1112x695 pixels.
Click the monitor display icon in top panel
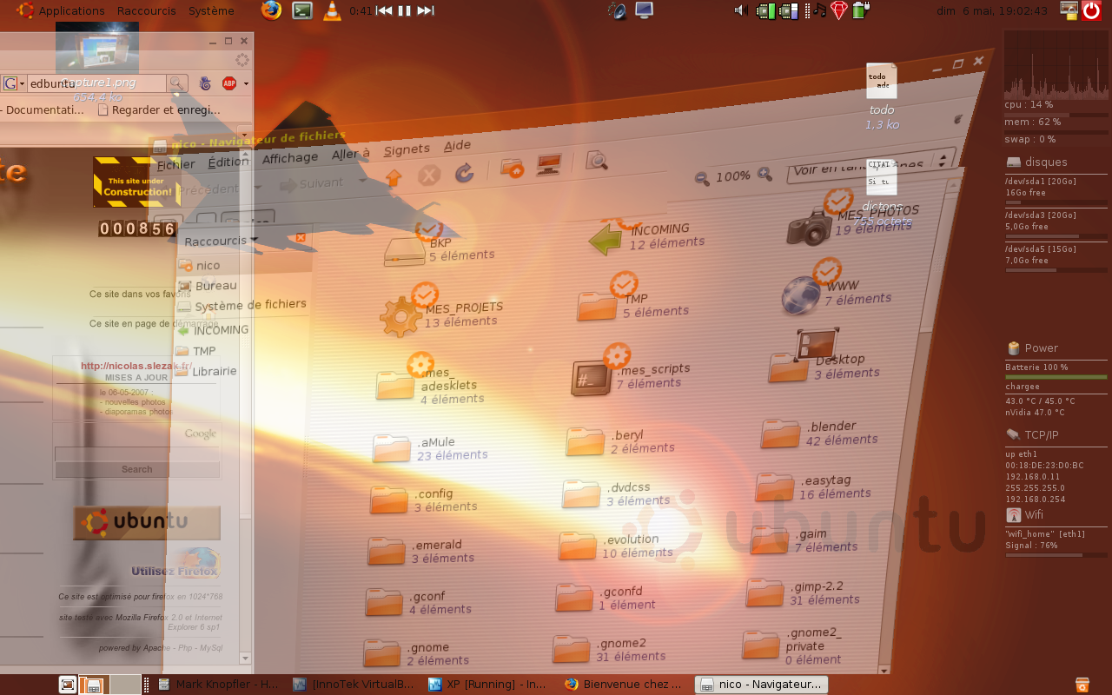tap(644, 10)
